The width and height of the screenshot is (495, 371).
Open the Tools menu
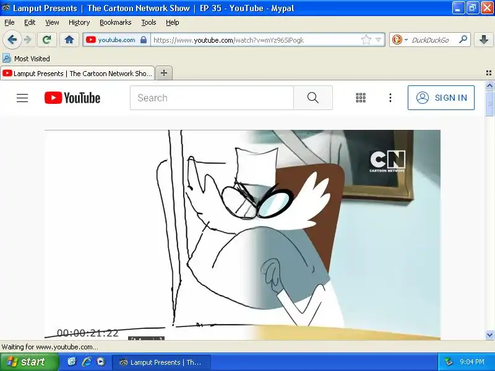[x=148, y=22]
